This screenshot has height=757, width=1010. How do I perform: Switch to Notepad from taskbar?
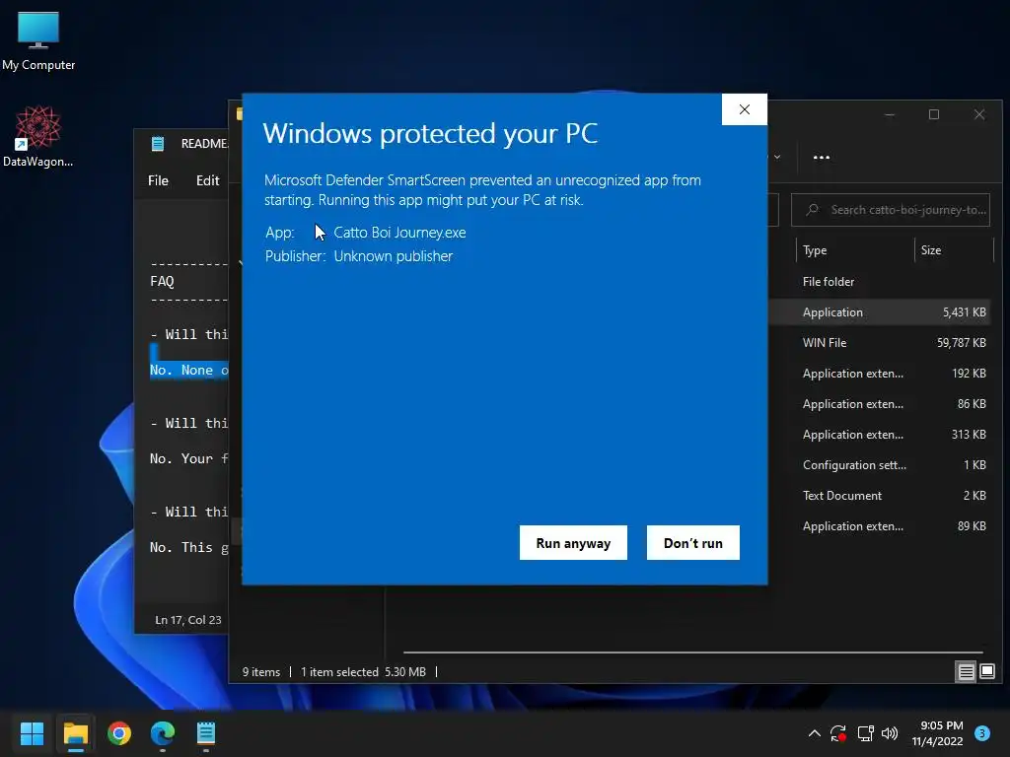pos(205,733)
